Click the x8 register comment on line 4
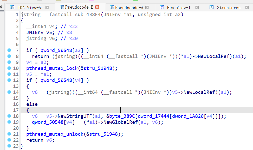The image size is (253, 150). tap(69, 32)
